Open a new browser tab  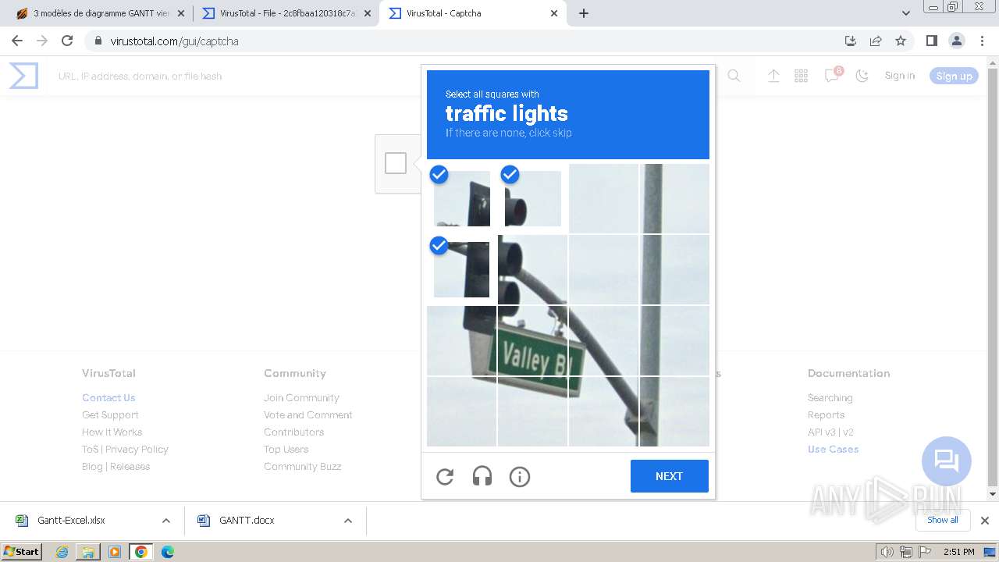(584, 13)
